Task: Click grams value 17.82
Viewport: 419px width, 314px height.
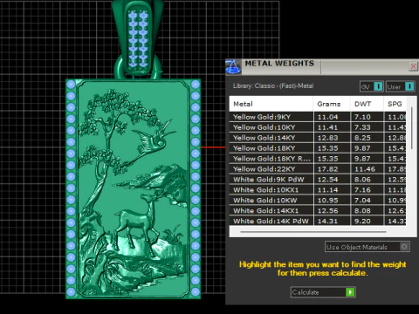Action: tap(327, 169)
